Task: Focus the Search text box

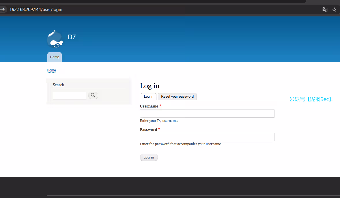Action: pos(70,95)
